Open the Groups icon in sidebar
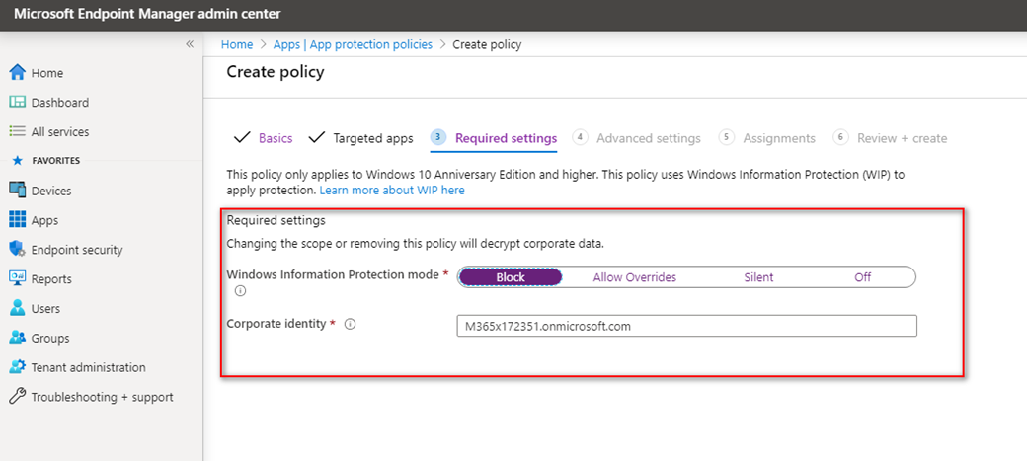1027x461 pixels. coord(17,338)
